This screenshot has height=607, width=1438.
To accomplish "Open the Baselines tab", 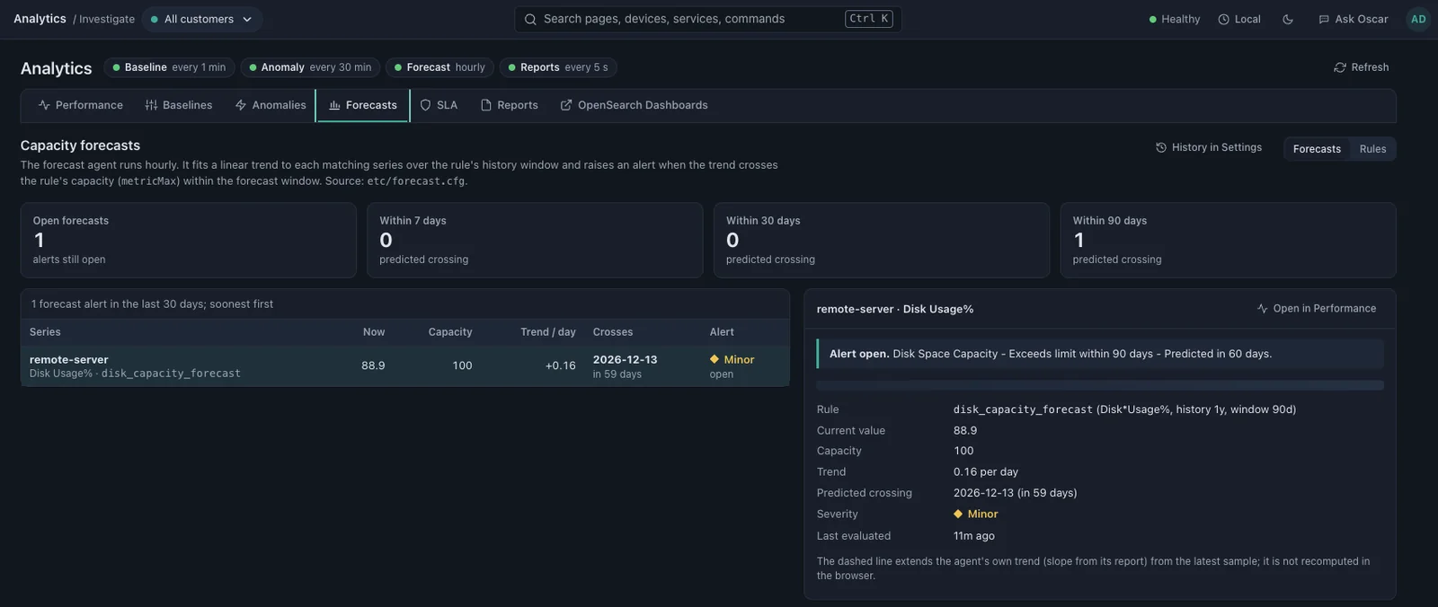I will click(179, 105).
